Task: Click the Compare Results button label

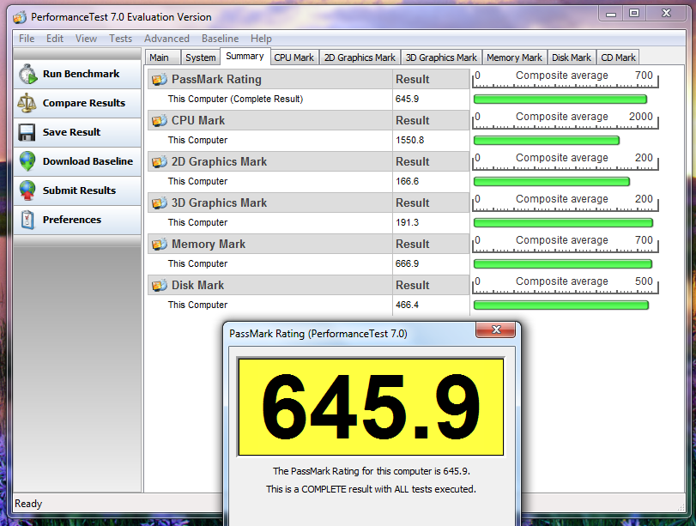Action: [84, 103]
